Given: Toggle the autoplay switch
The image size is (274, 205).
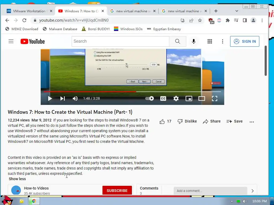Looking at the screenshot, I should click(x=150, y=98).
